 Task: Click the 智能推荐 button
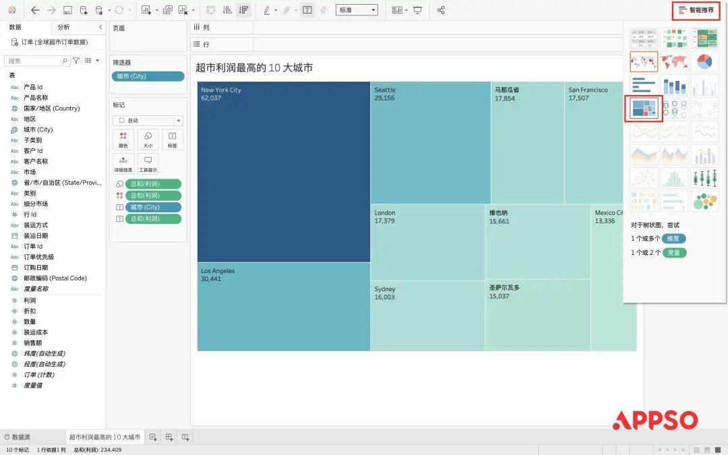click(696, 10)
